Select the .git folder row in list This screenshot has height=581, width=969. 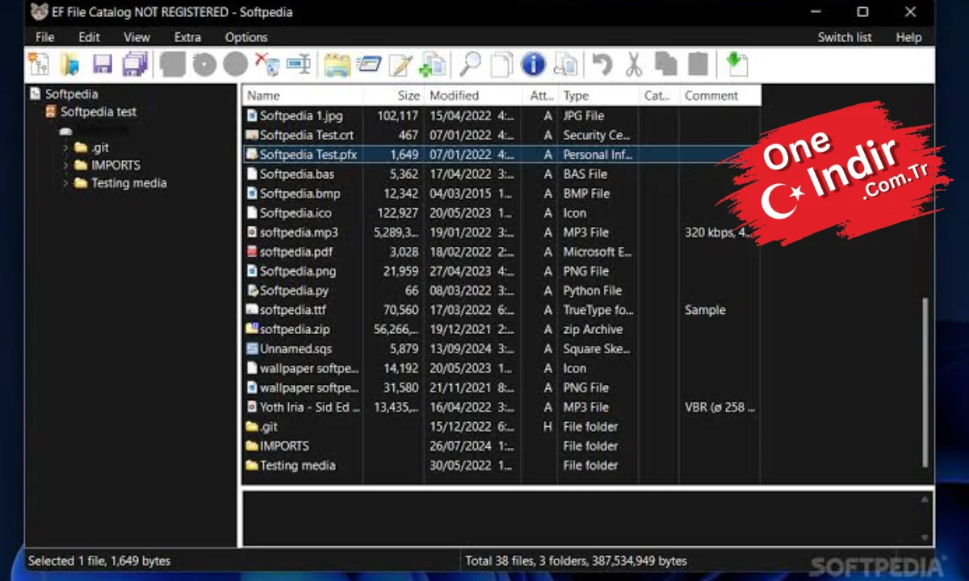tap(501, 427)
